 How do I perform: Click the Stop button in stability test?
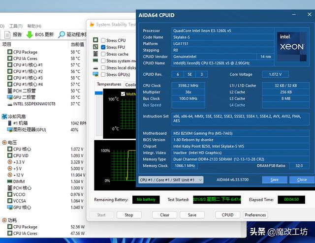click(129, 215)
